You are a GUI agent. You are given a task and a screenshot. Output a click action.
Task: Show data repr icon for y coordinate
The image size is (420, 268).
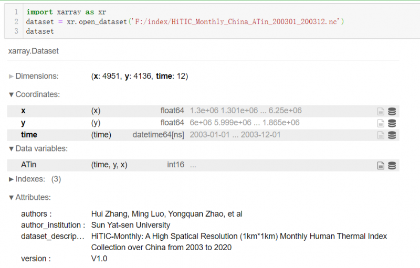pyautogui.click(x=392, y=123)
